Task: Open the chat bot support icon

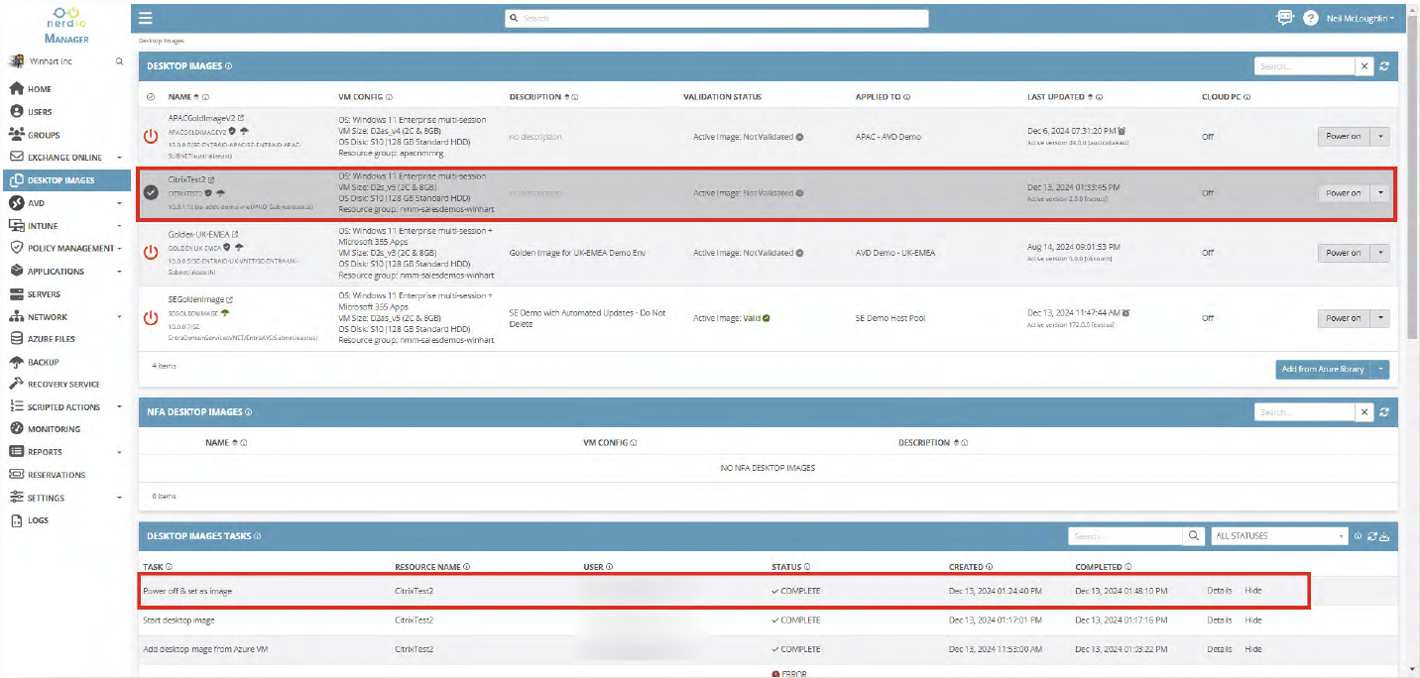Action: pyautogui.click(x=1285, y=18)
